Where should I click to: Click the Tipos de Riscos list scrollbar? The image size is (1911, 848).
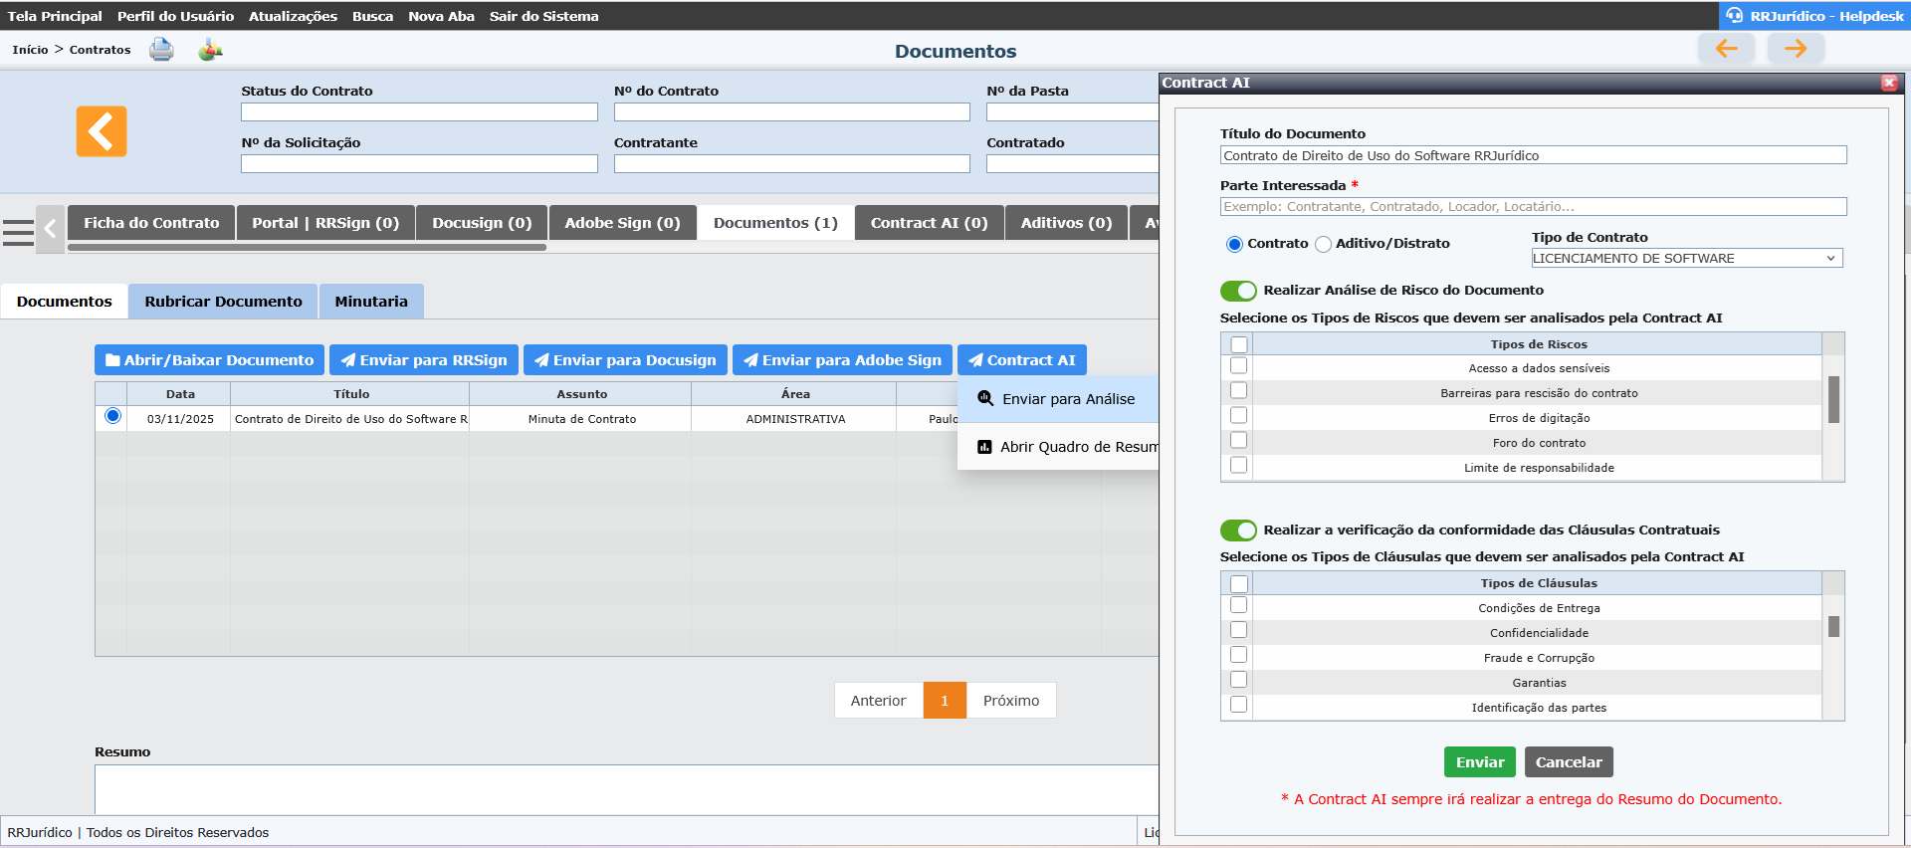coord(1832,400)
